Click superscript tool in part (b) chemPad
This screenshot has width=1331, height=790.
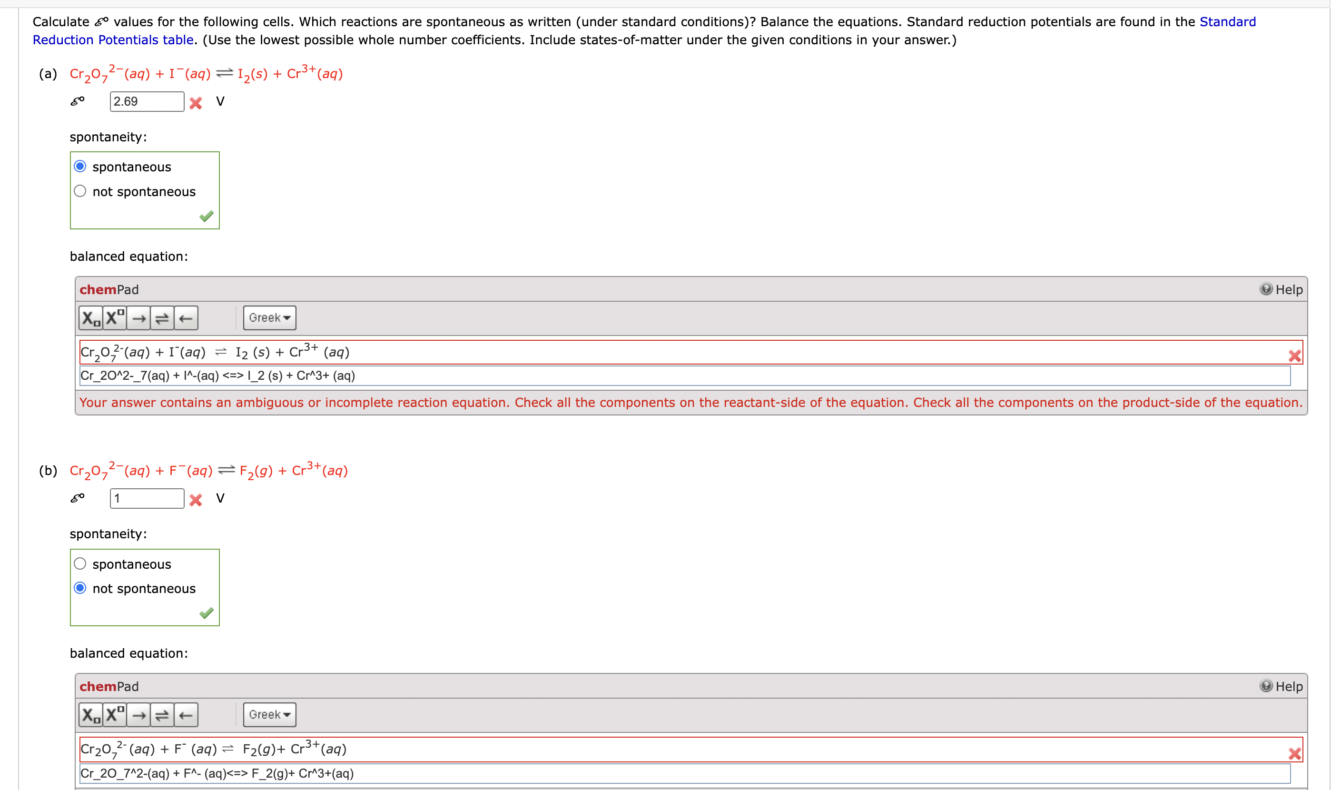(x=115, y=715)
